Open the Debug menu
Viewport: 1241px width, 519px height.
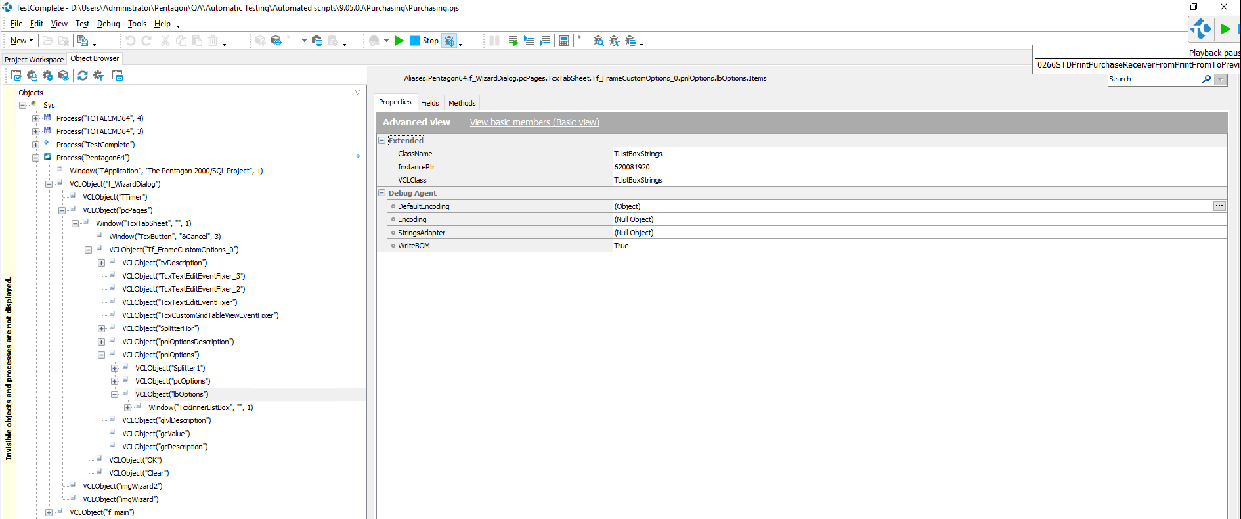tap(108, 24)
